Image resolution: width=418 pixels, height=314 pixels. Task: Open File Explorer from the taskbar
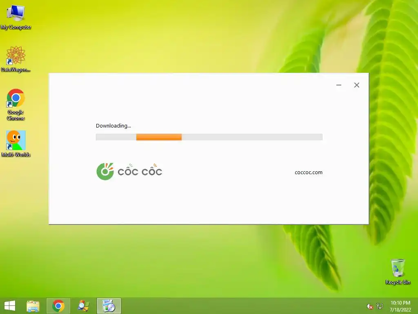coord(33,306)
